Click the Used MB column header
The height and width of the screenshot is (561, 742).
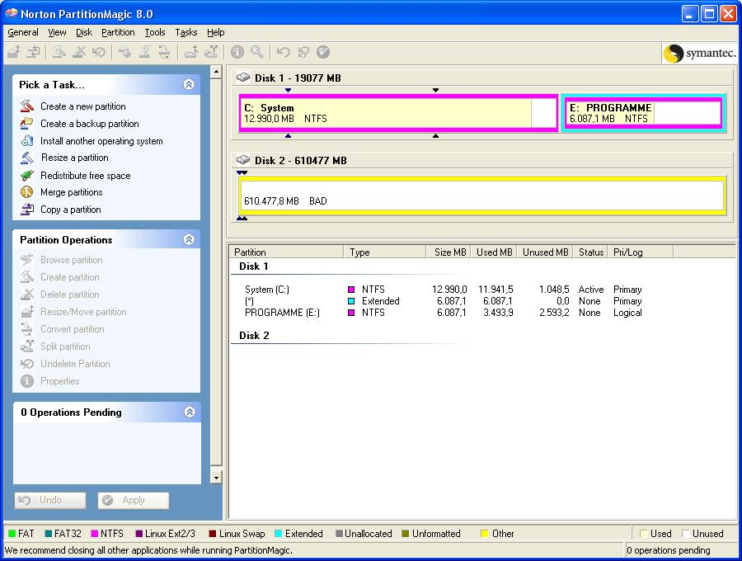coord(494,252)
